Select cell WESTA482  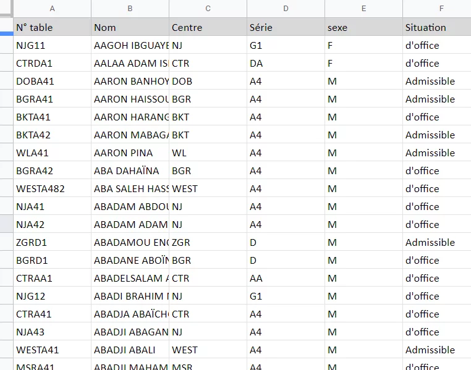coord(53,188)
